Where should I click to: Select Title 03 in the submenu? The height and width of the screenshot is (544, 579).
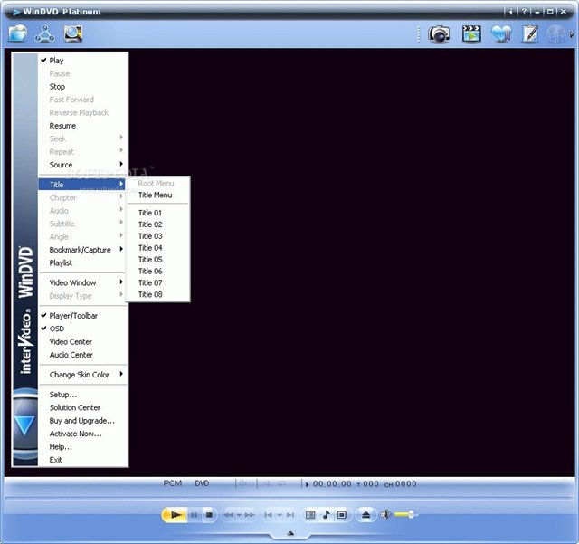[158, 235]
